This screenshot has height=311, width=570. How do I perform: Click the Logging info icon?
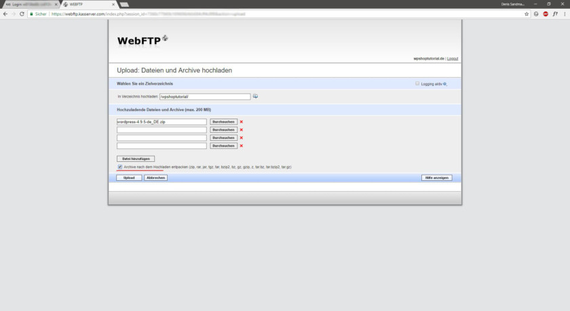point(445,84)
